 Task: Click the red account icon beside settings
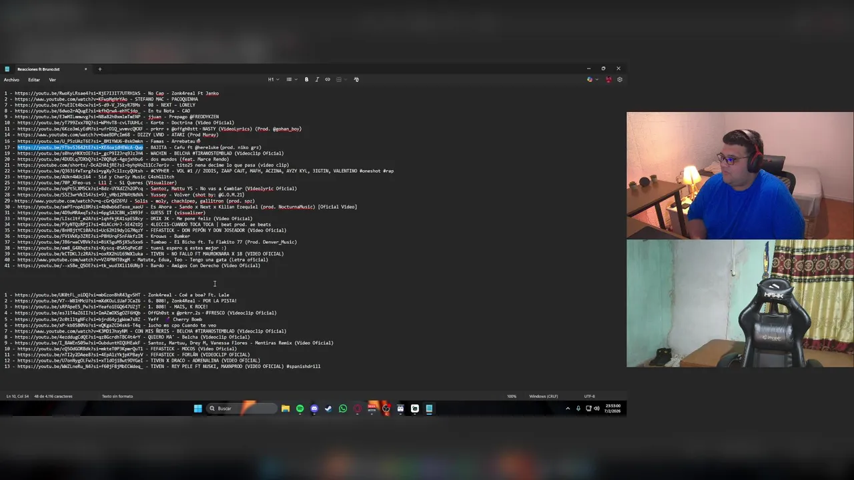pyautogui.click(x=608, y=79)
